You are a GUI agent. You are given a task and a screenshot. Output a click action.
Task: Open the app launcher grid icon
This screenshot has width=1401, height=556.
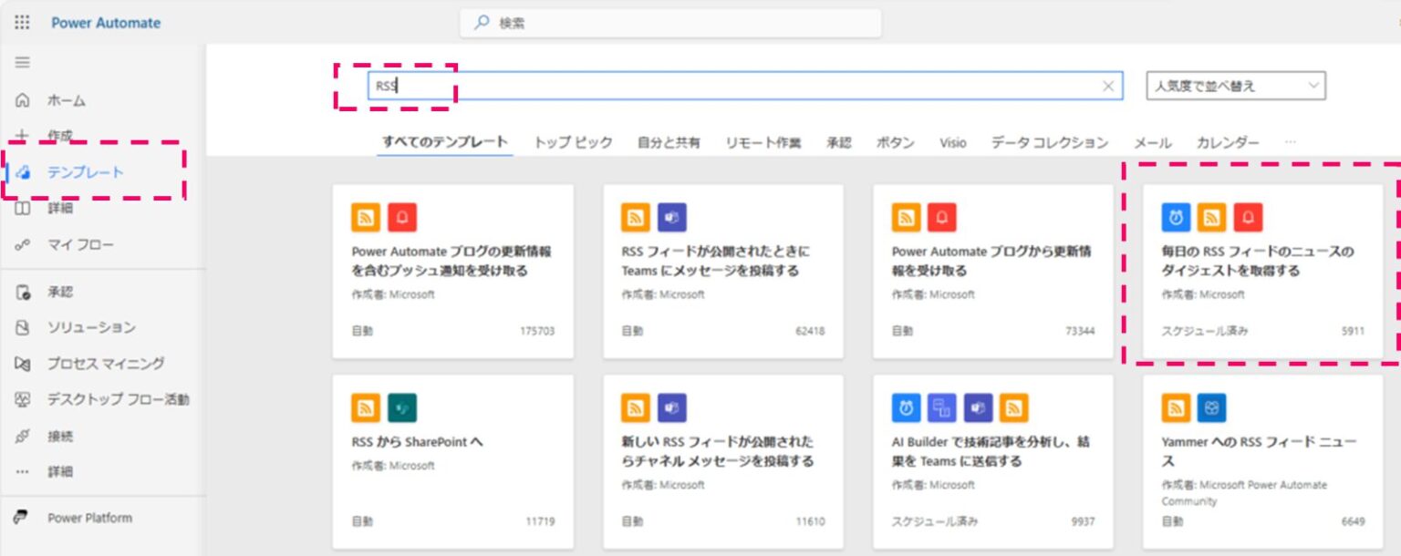(x=22, y=22)
